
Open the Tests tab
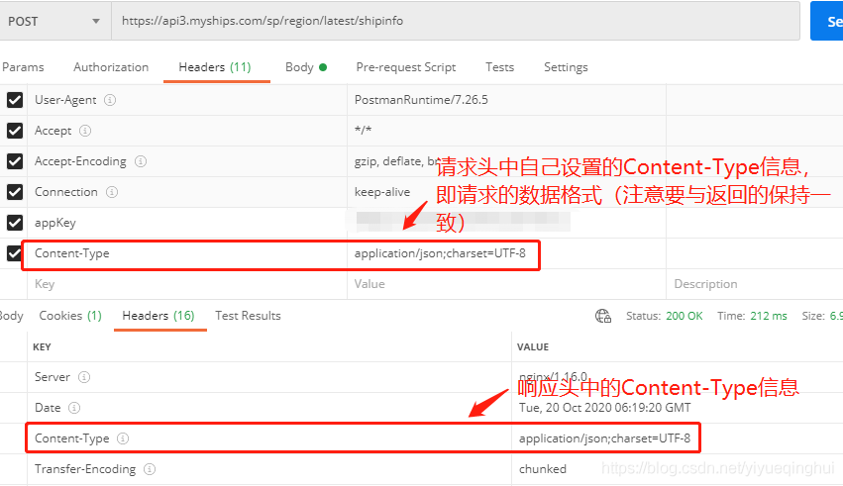click(x=499, y=67)
